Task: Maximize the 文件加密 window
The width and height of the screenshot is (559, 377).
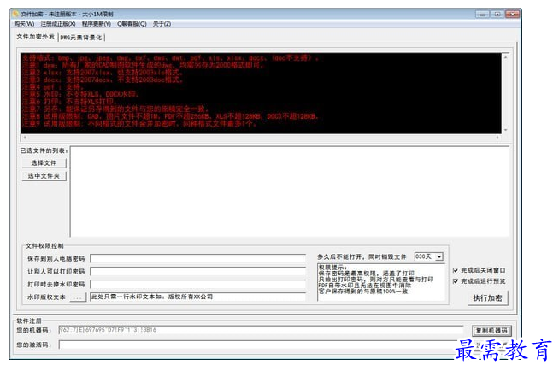Action: tap(497, 15)
